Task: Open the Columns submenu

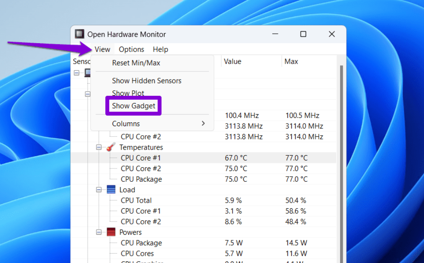Action: [x=126, y=123]
